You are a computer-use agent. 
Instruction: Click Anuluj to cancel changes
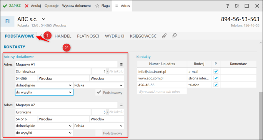(33, 6)
